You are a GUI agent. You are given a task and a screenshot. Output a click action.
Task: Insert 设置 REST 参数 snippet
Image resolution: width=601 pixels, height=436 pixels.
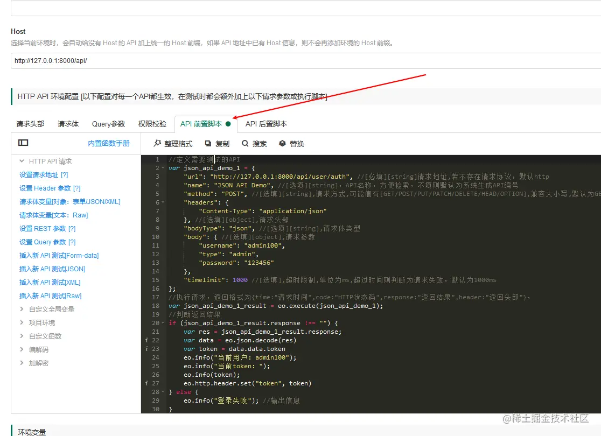(x=47, y=228)
